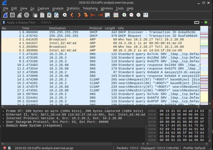Go forward in packet history arrow

tap(79, 15)
